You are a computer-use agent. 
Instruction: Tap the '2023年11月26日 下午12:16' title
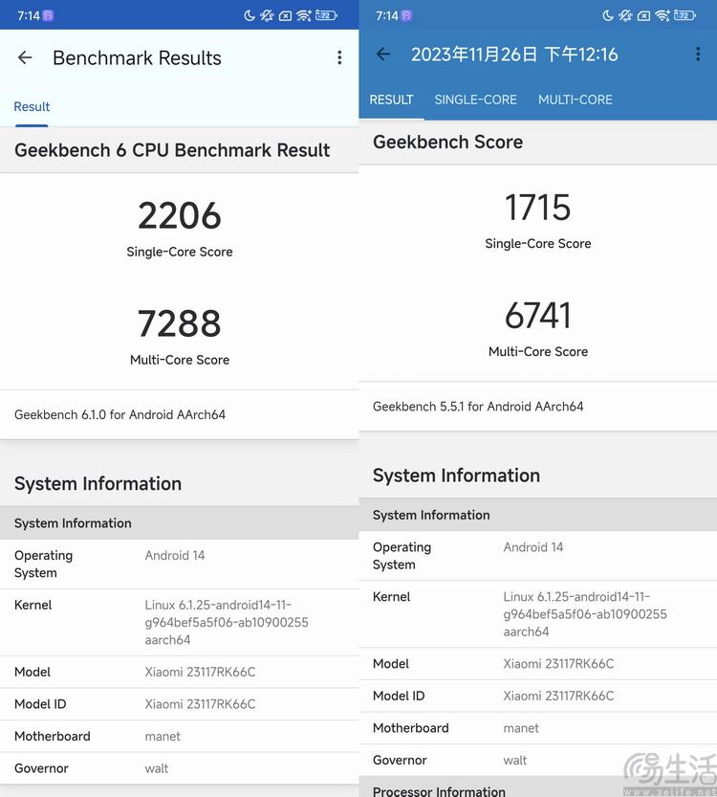[x=514, y=55]
